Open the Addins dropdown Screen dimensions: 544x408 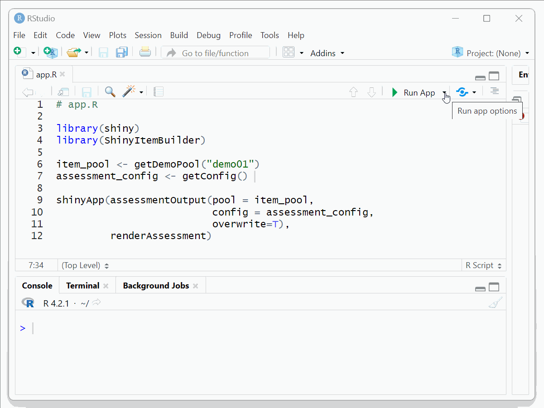click(x=327, y=53)
